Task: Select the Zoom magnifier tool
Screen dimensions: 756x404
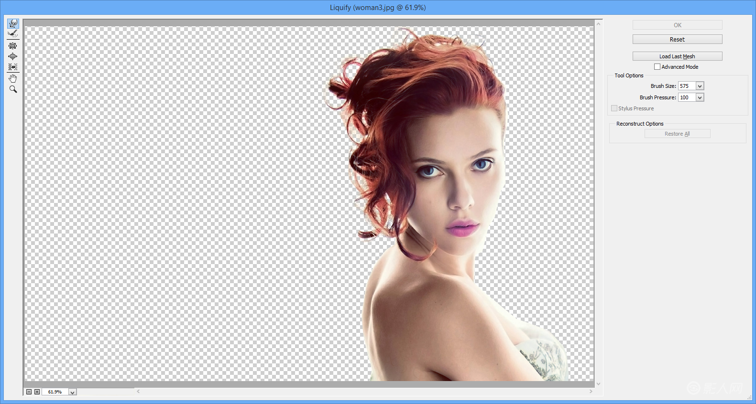Action: tap(13, 89)
